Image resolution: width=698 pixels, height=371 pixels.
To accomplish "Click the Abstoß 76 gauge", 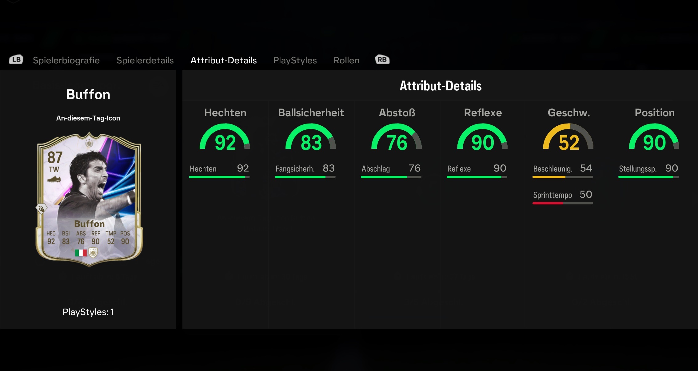I will (397, 137).
